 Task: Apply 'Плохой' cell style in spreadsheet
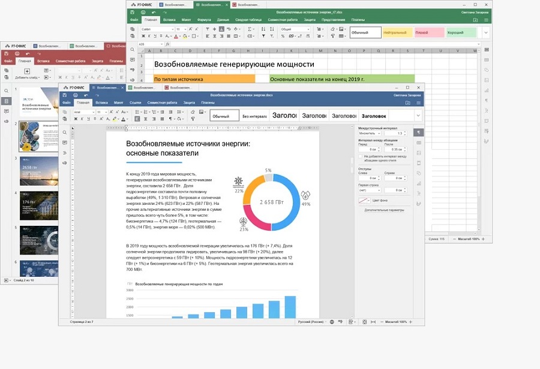click(x=428, y=32)
